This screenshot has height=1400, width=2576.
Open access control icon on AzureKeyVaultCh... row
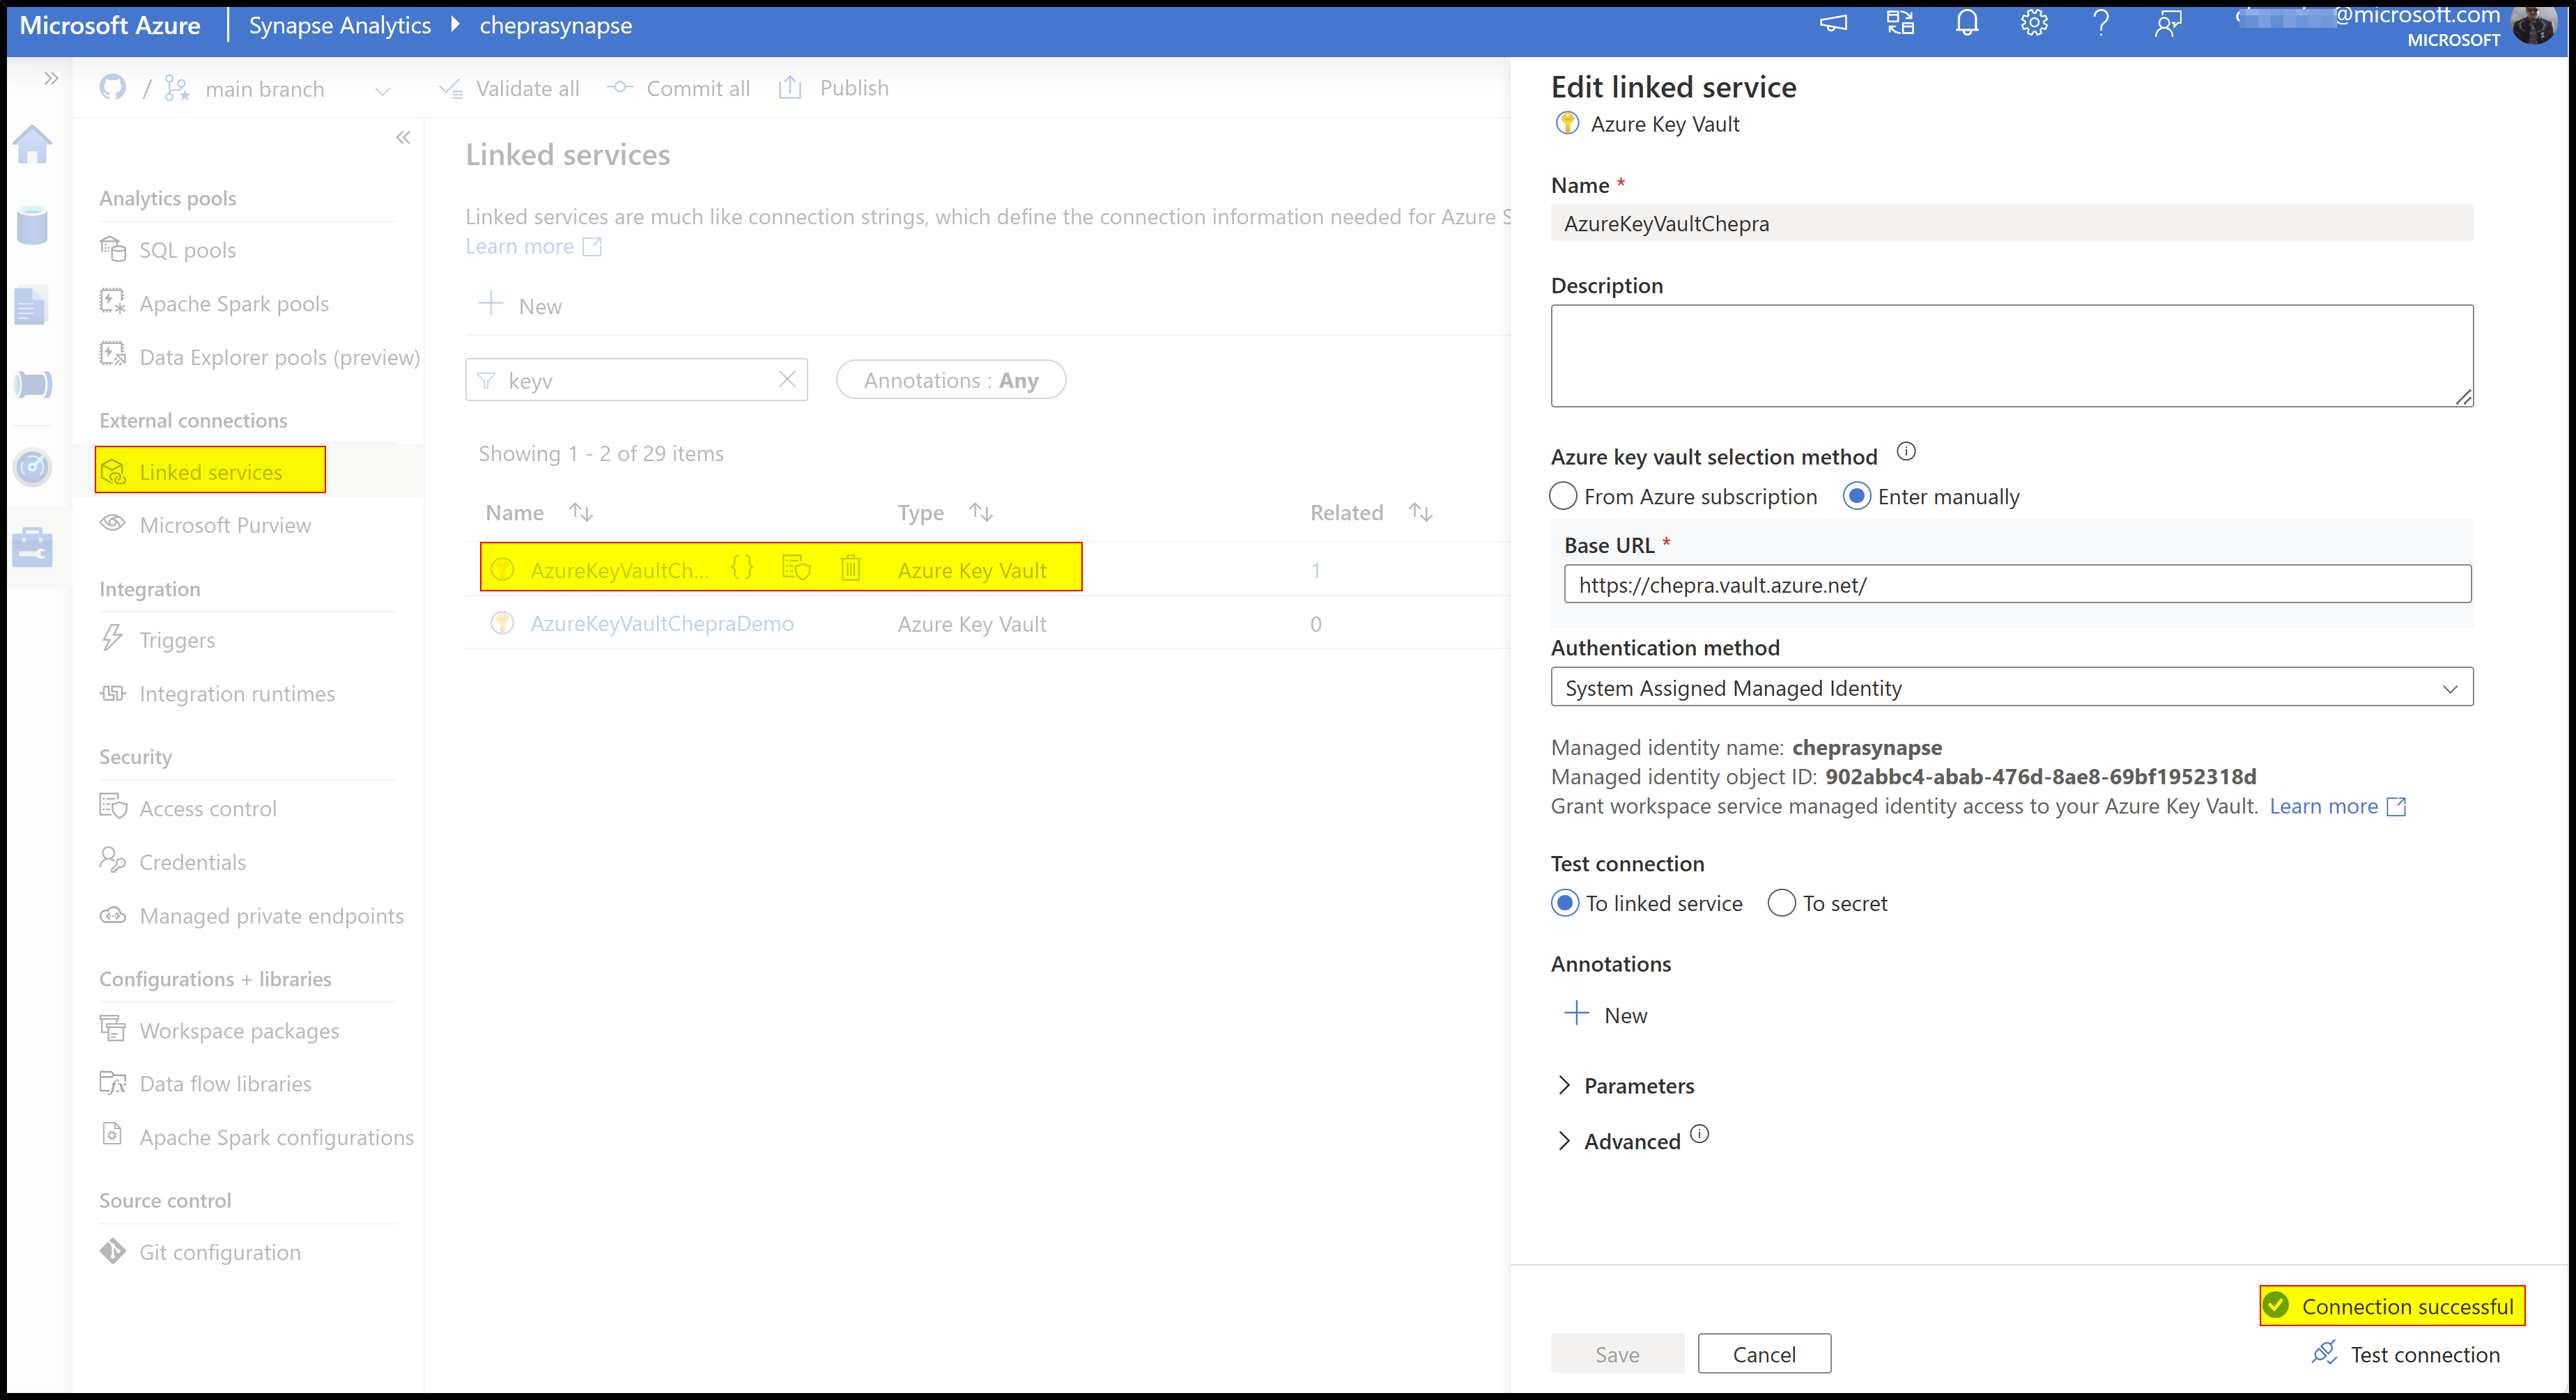pos(796,568)
